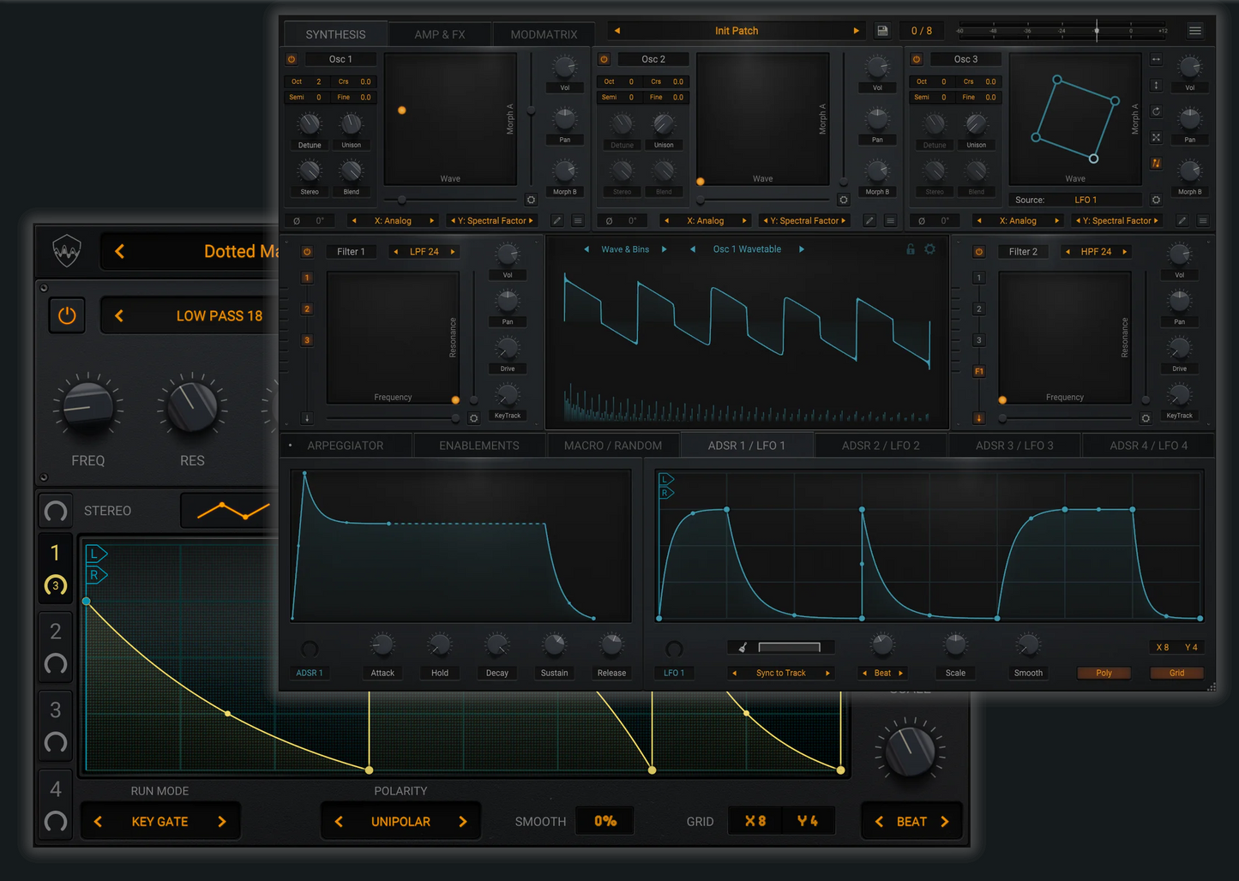Open the ENABLEMENTS tab
This screenshot has height=881, width=1239.
479,446
